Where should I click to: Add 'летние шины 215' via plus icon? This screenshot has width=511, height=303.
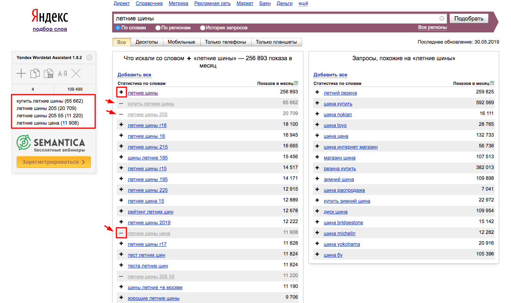coord(121,147)
